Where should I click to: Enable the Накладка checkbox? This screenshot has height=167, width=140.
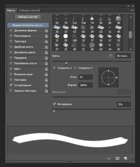tap(11, 80)
